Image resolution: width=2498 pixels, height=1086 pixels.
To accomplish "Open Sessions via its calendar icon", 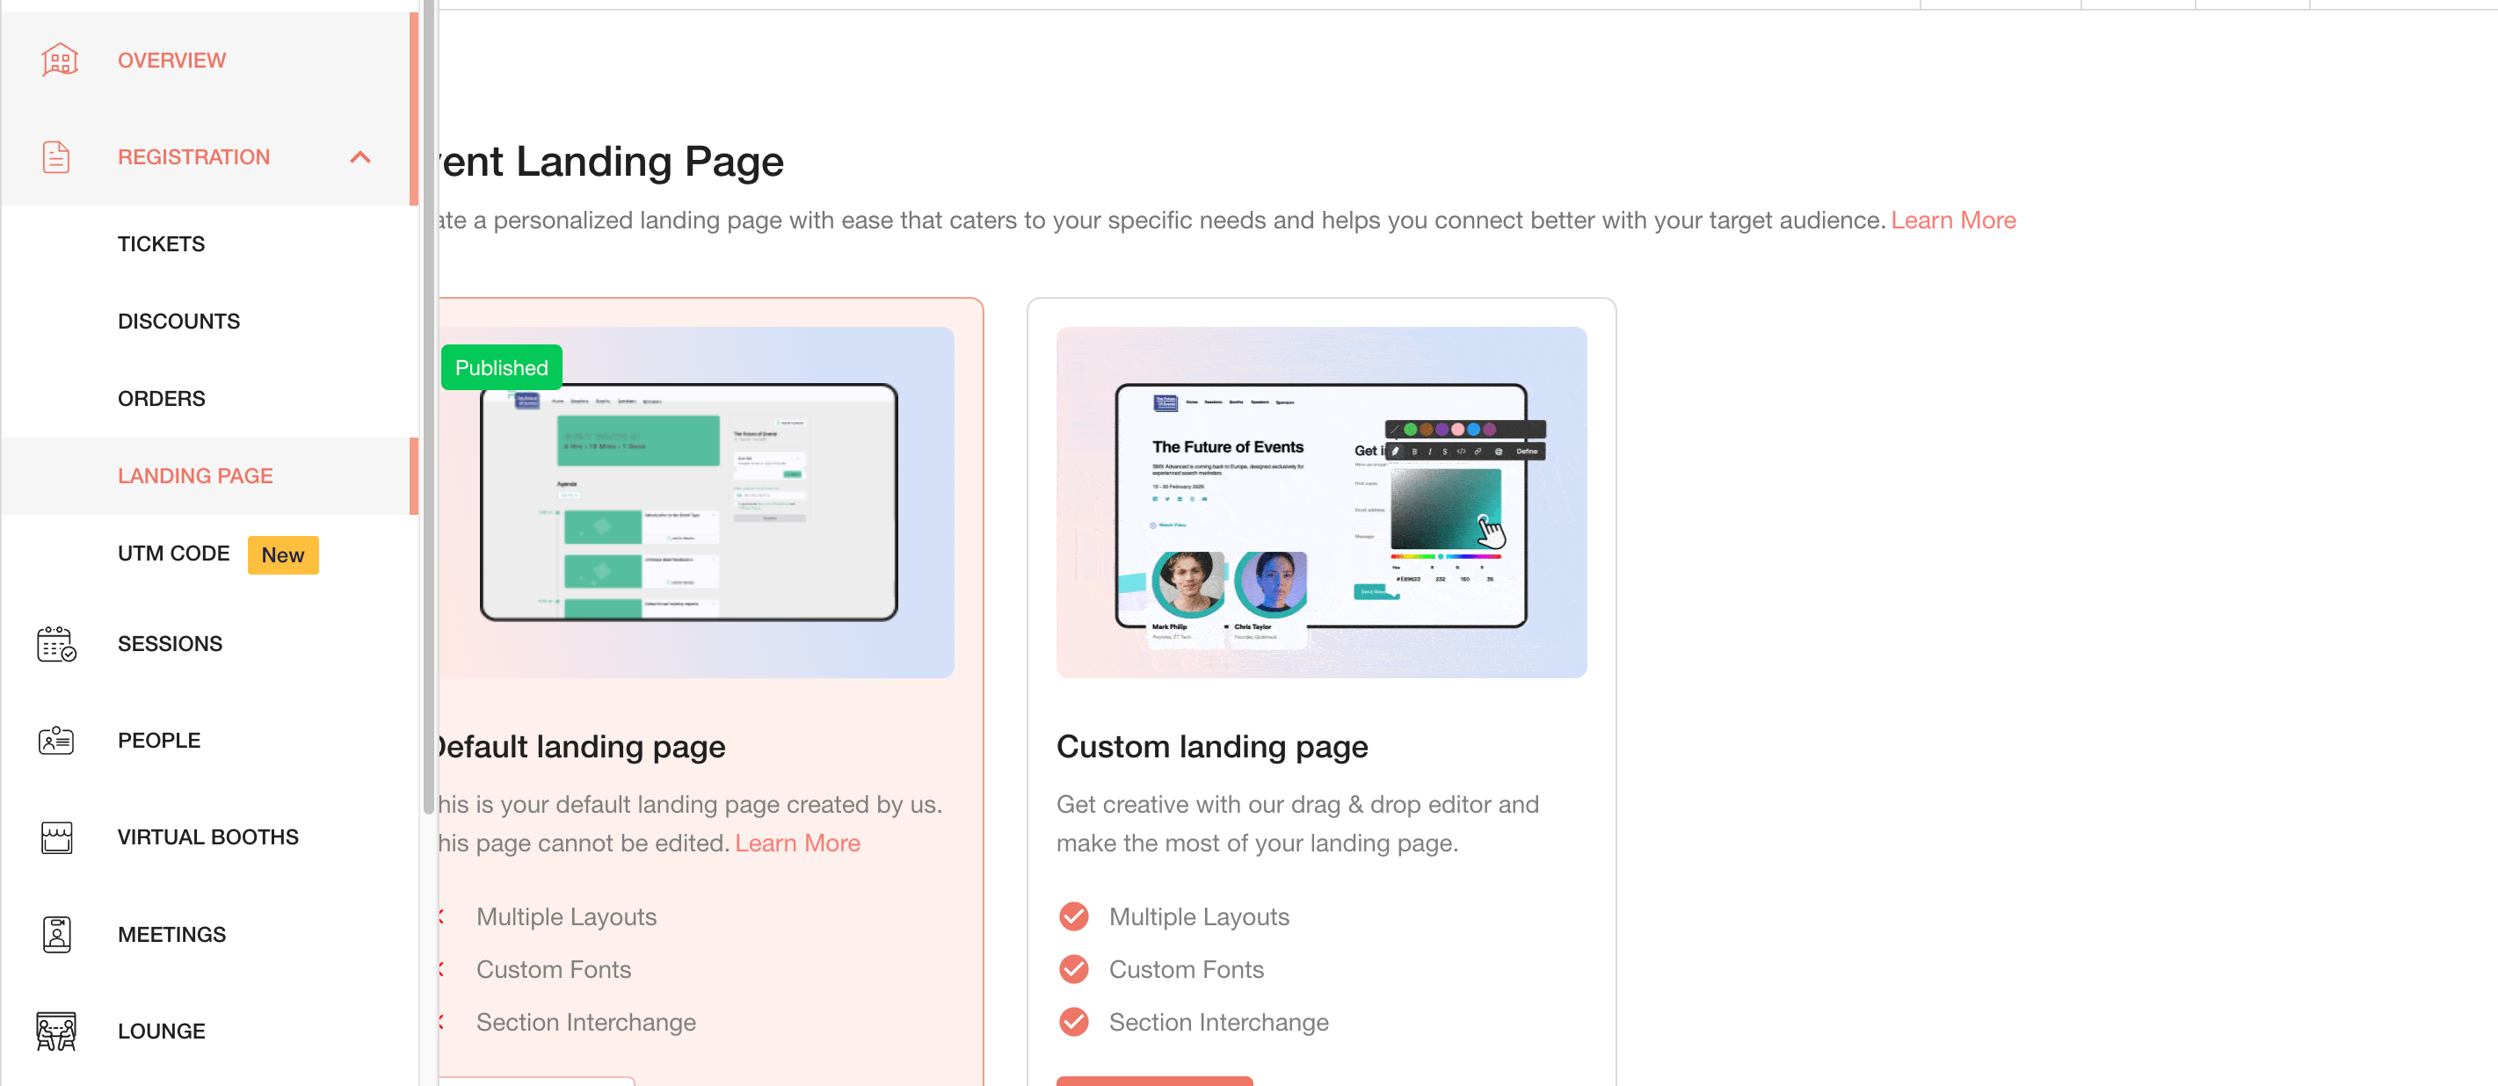I will click(x=56, y=644).
